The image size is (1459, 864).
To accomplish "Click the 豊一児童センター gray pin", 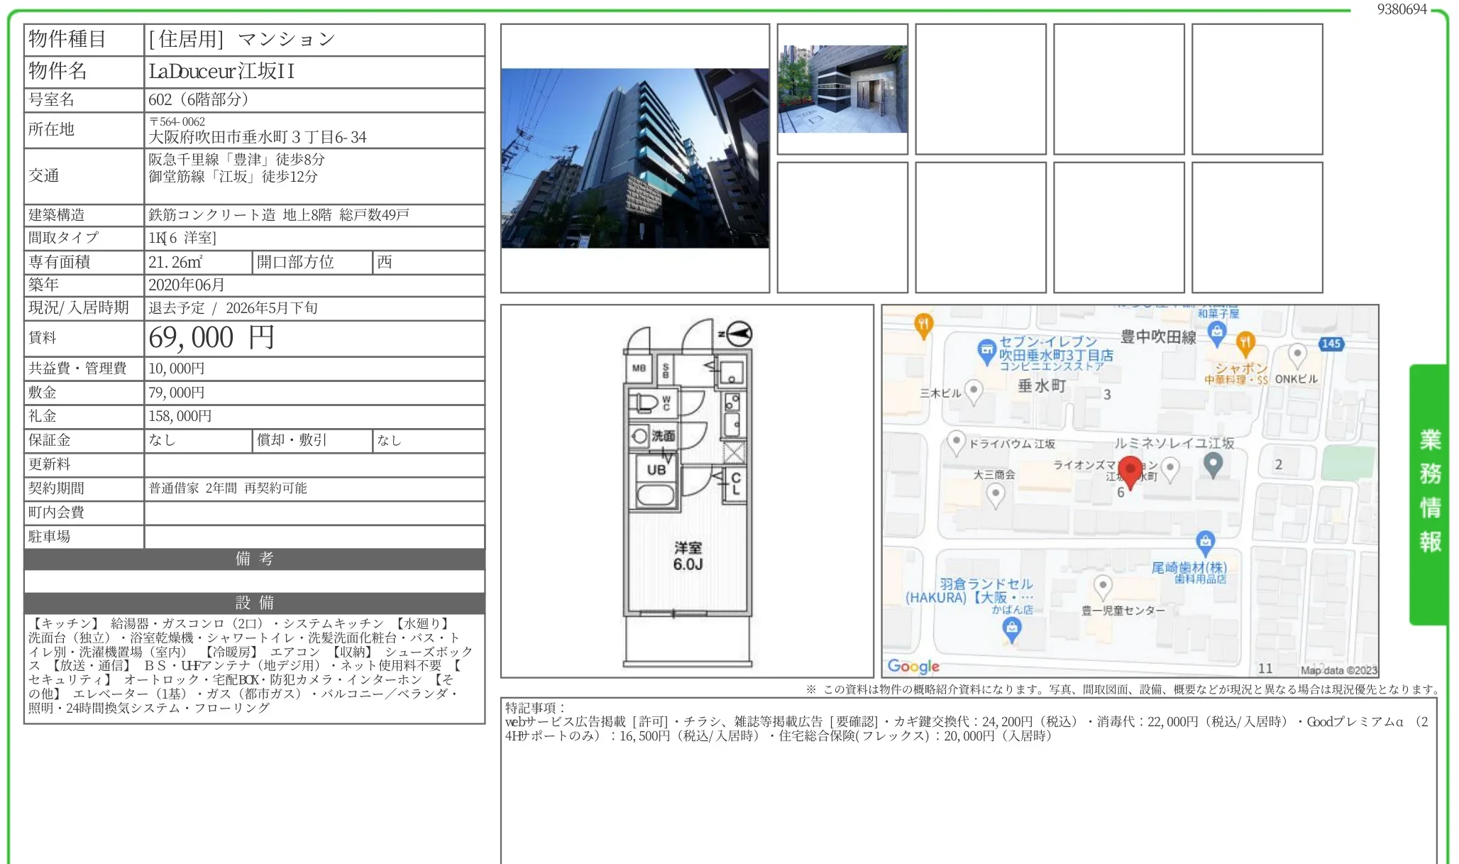I will point(1102,586).
